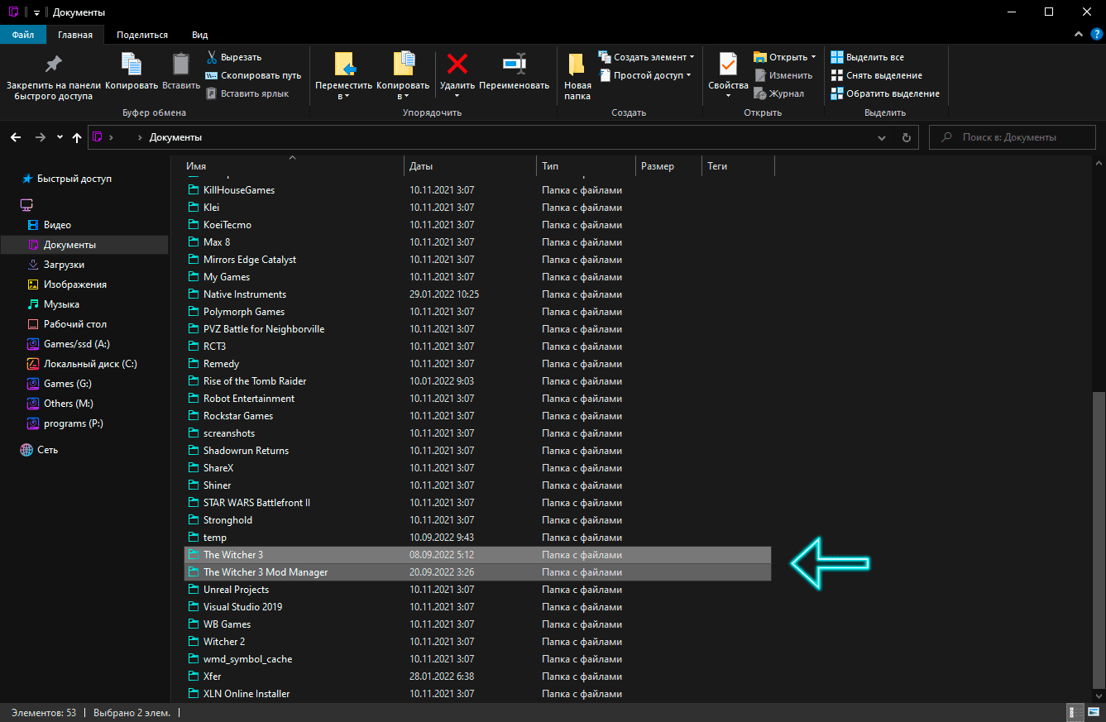The image size is (1106, 722).
Task: Click Скопировать путь
Action: (254, 75)
